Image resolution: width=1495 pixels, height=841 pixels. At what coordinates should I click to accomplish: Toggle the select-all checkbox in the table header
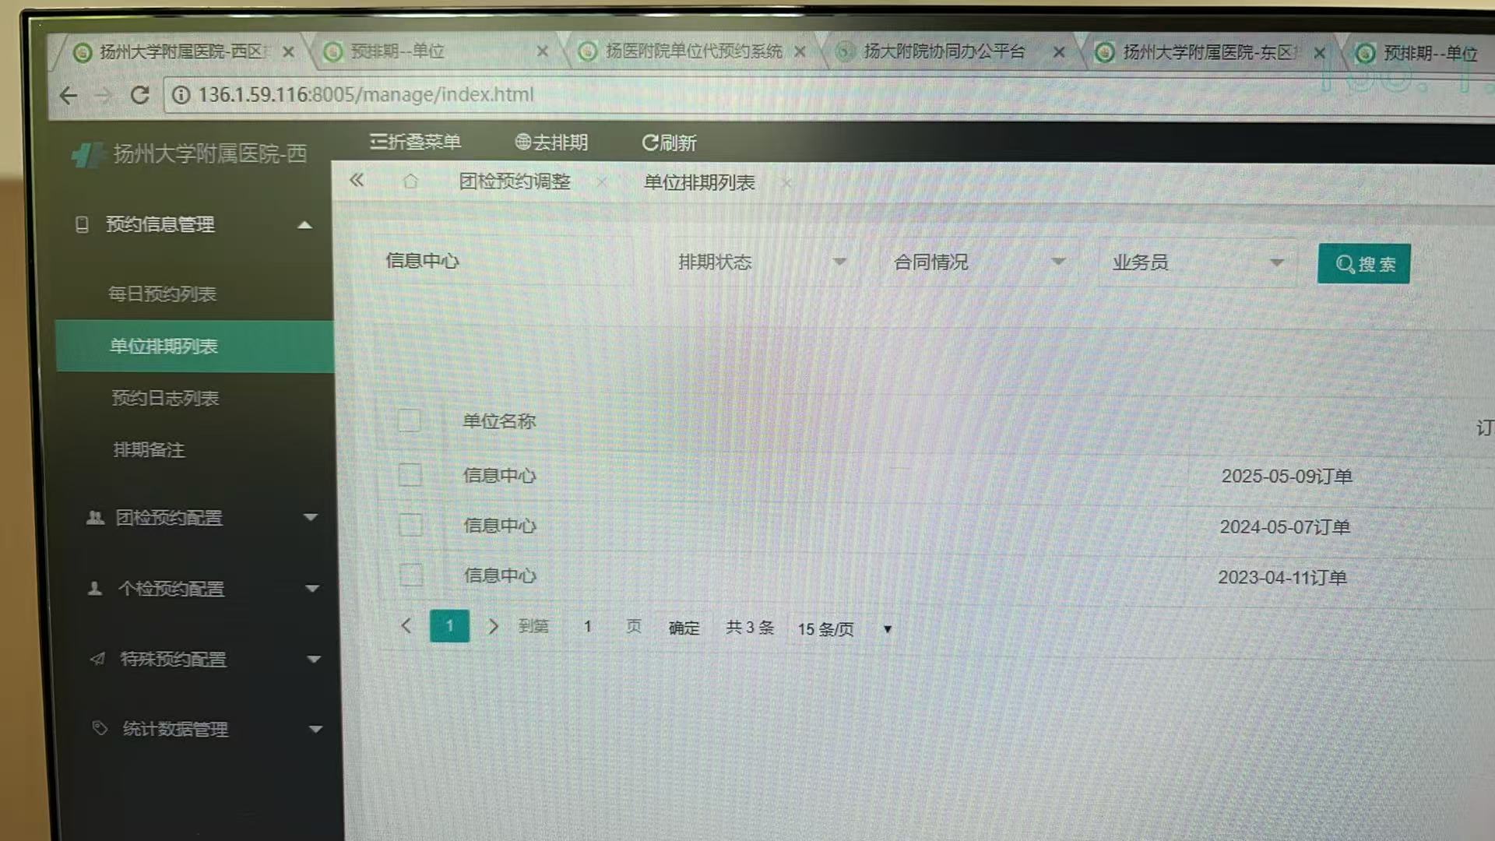(409, 420)
